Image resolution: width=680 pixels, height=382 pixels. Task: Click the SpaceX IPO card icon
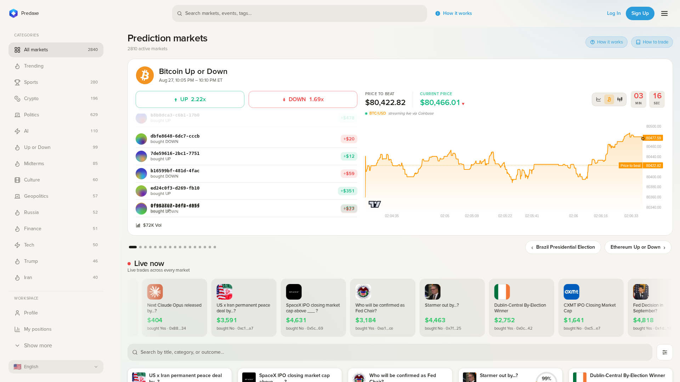click(294, 292)
